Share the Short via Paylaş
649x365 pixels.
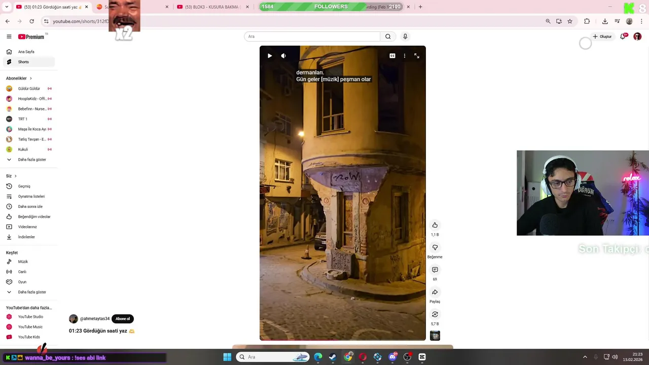coord(435,292)
